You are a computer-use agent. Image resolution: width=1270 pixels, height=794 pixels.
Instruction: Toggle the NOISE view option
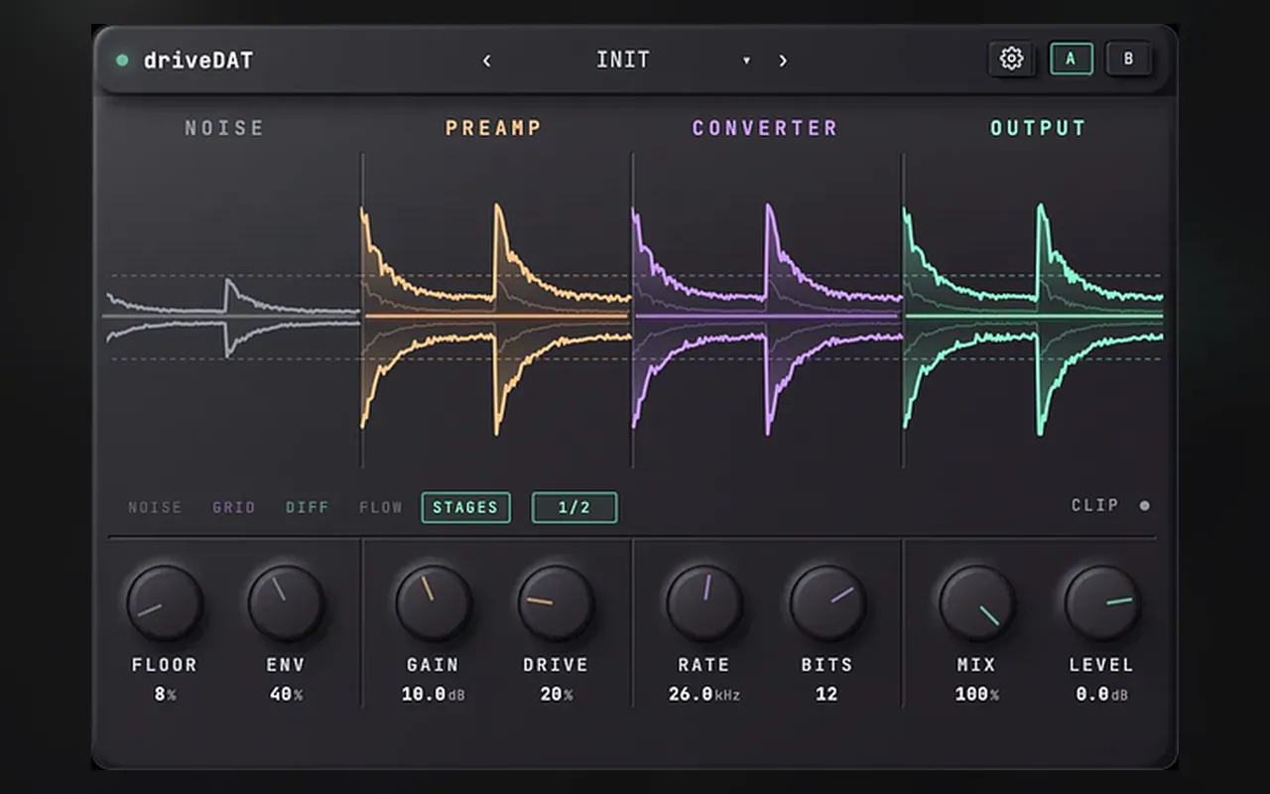(x=155, y=507)
